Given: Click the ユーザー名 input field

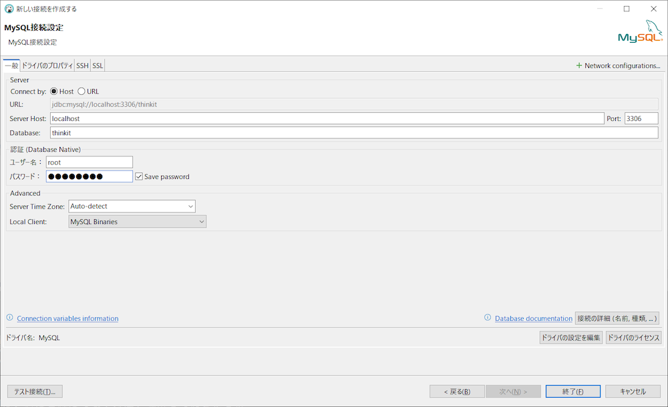Looking at the screenshot, I should (90, 162).
